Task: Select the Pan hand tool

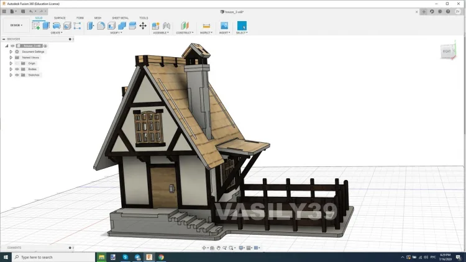Action: (x=219, y=248)
